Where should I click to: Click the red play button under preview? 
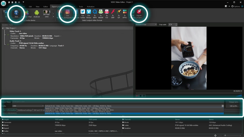tap(137, 96)
